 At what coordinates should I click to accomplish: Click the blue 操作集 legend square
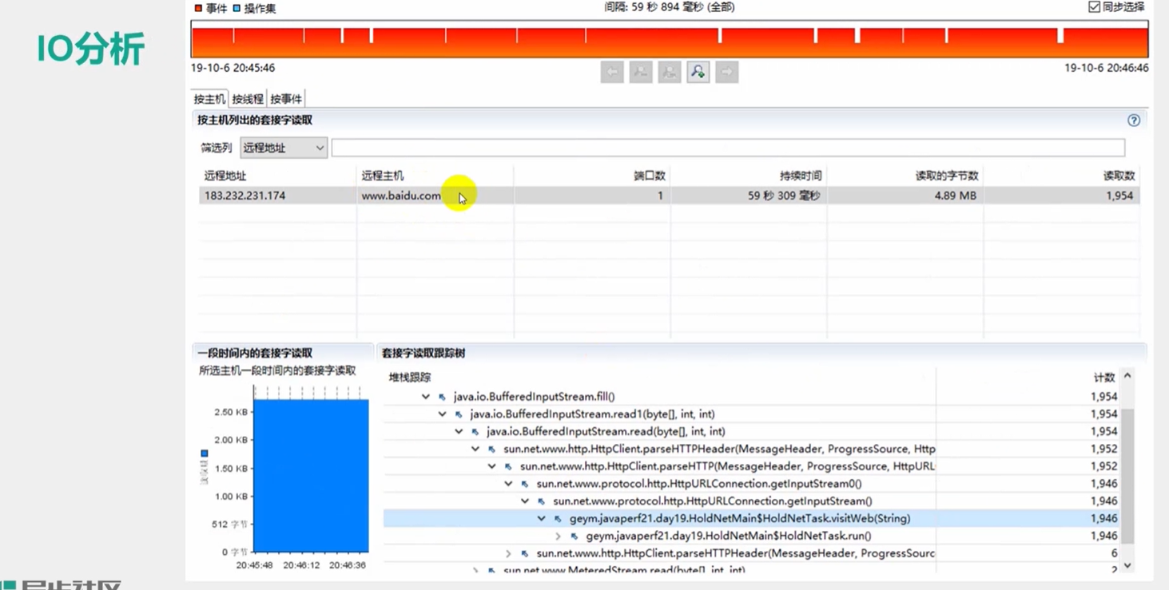click(237, 8)
